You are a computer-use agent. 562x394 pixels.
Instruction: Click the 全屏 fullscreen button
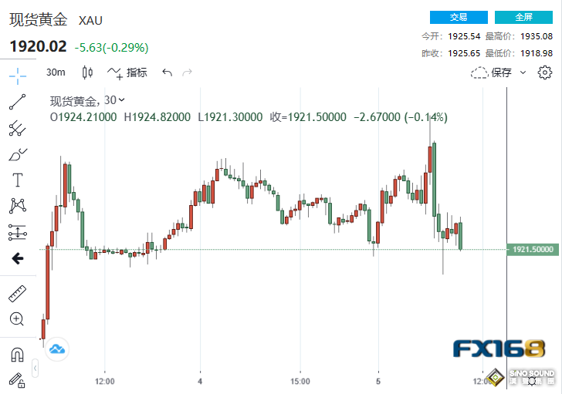pos(523,17)
